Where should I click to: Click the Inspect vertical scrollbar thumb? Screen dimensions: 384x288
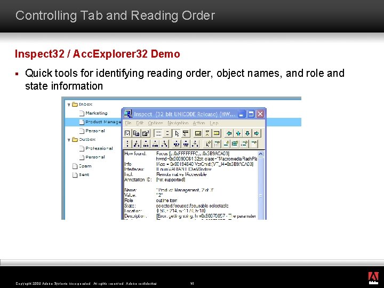261,195
